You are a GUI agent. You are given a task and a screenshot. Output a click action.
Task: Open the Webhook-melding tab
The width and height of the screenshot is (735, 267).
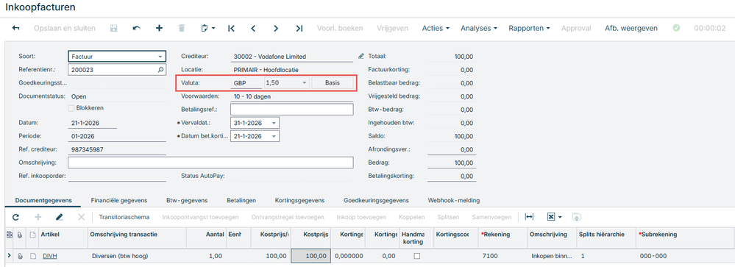[x=454, y=200]
